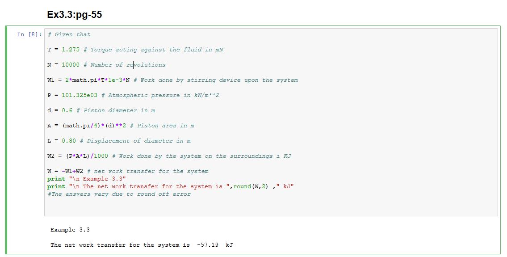This screenshot has width=507, height=257.
Task: Click the L = 0.80 displacement line
Action: [119, 141]
